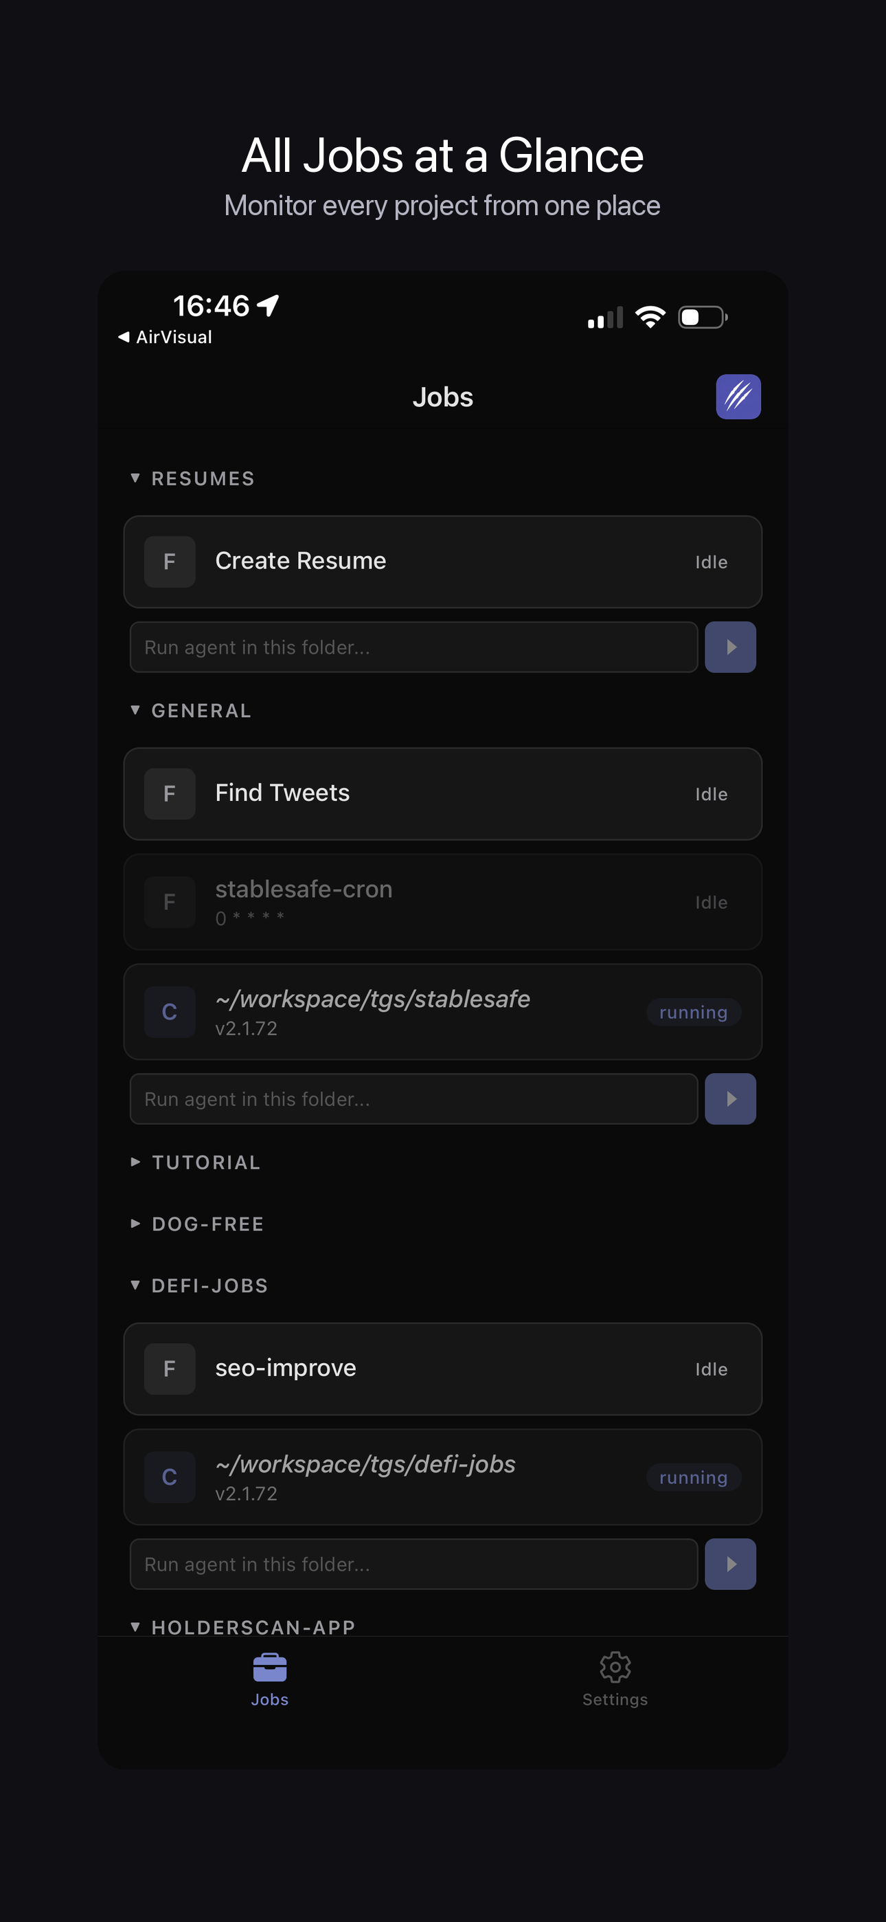Switch to the Settings tab
Viewport: 886px width, 1922px height.
[615, 1679]
